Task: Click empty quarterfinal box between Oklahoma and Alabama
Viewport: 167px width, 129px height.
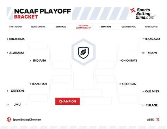Action: click(x=38, y=47)
